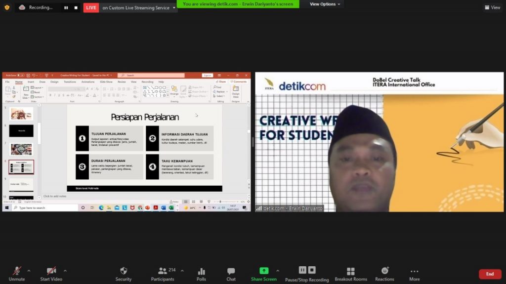Switch to the Transitions ribbon tab
Viewport: 506px width, 284px height.
tap(70, 82)
